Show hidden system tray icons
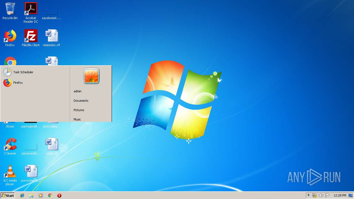The height and width of the screenshot is (199, 354). 309,195
